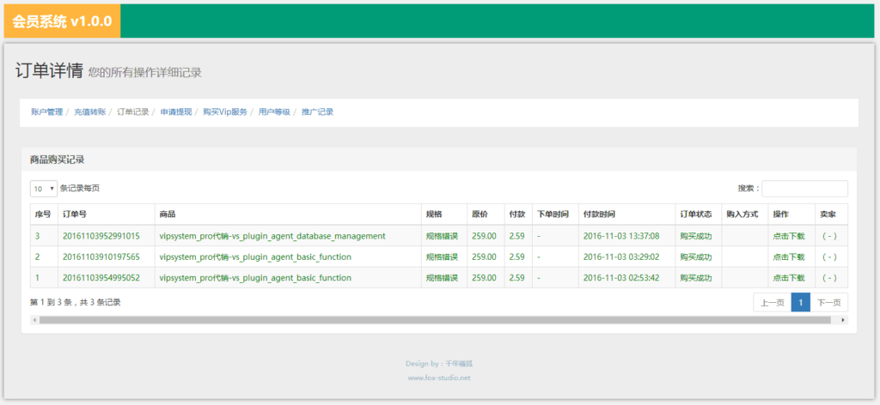Click 259.00 price in row numbered 1
880x405 pixels.
pos(484,278)
